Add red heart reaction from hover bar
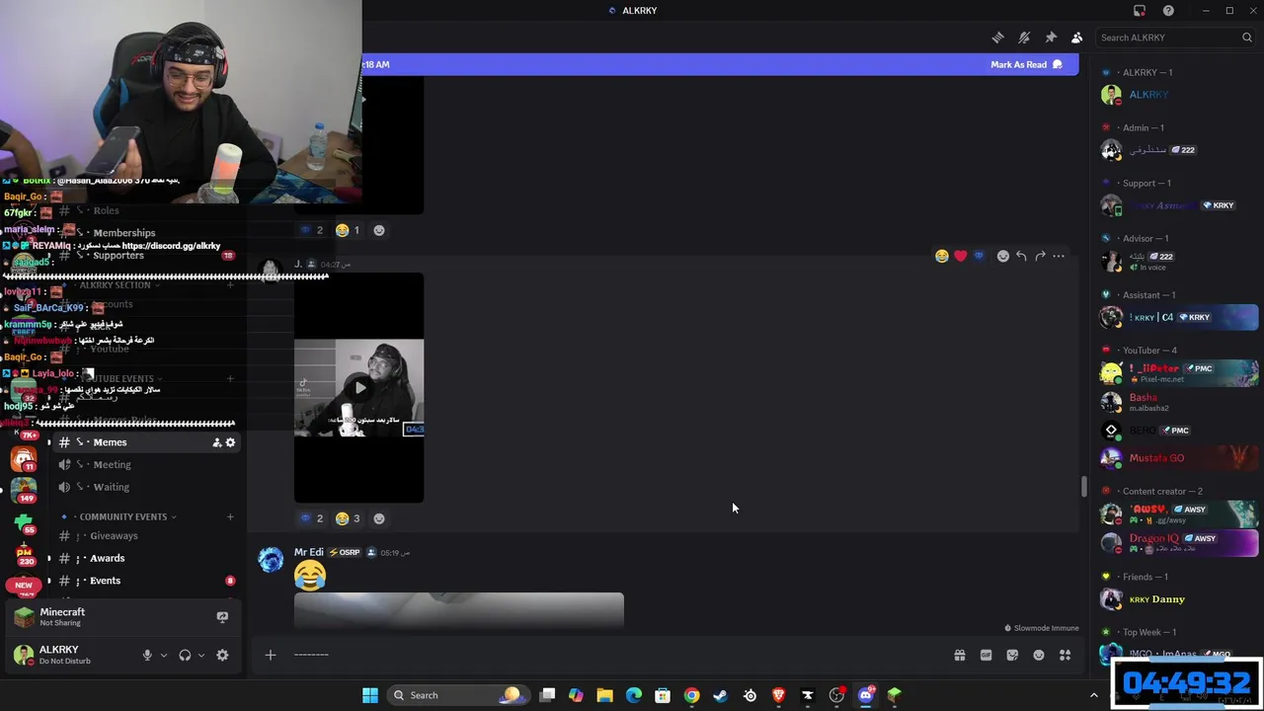Image resolution: width=1264 pixels, height=711 pixels. tap(961, 256)
